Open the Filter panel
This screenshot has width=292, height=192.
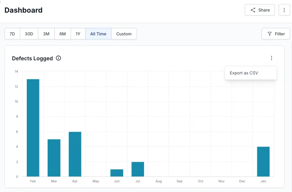tap(276, 34)
